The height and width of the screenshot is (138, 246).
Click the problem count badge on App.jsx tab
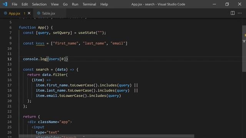coord(25,13)
